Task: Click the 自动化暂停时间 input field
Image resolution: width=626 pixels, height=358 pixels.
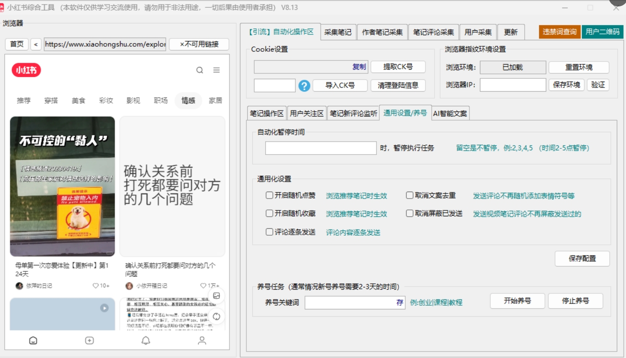Action: [x=321, y=148]
